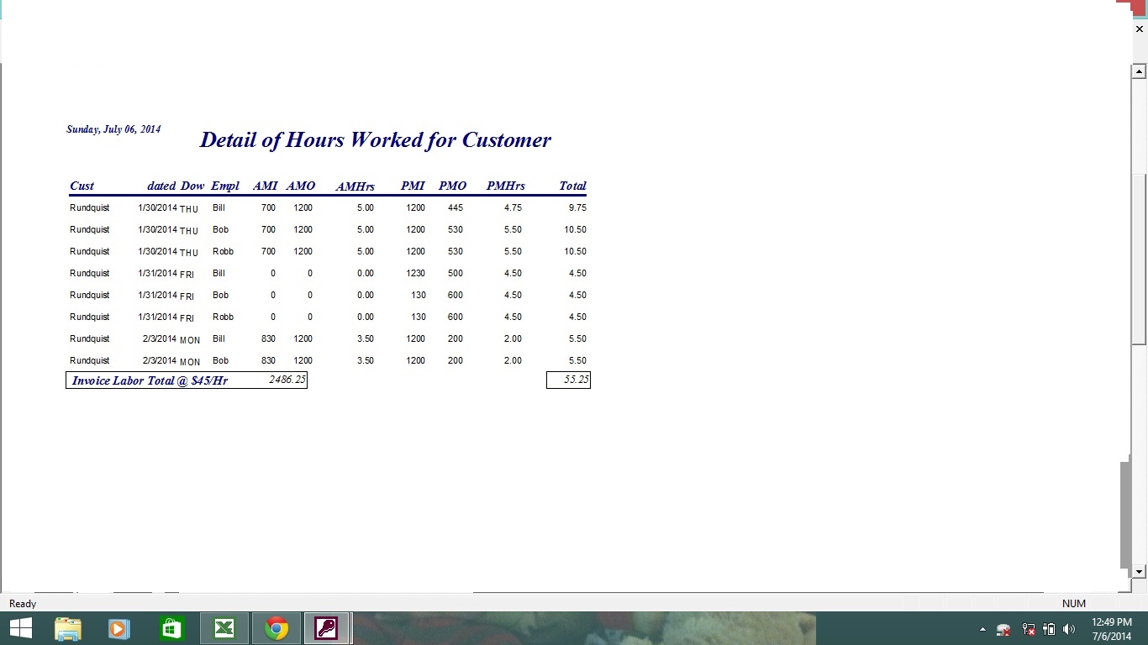Image resolution: width=1148 pixels, height=645 pixels.
Task: Open the Windows Start menu
Action: point(20,628)
